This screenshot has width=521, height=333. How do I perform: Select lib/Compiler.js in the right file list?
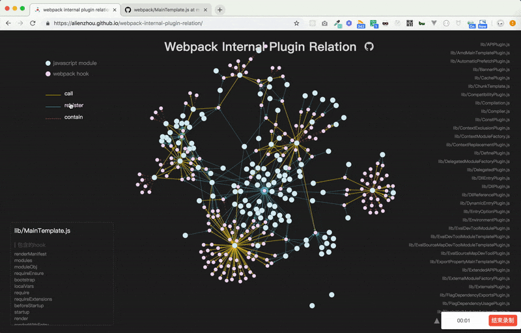495,111
